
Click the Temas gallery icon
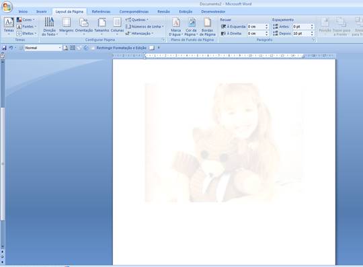point(9,23)
